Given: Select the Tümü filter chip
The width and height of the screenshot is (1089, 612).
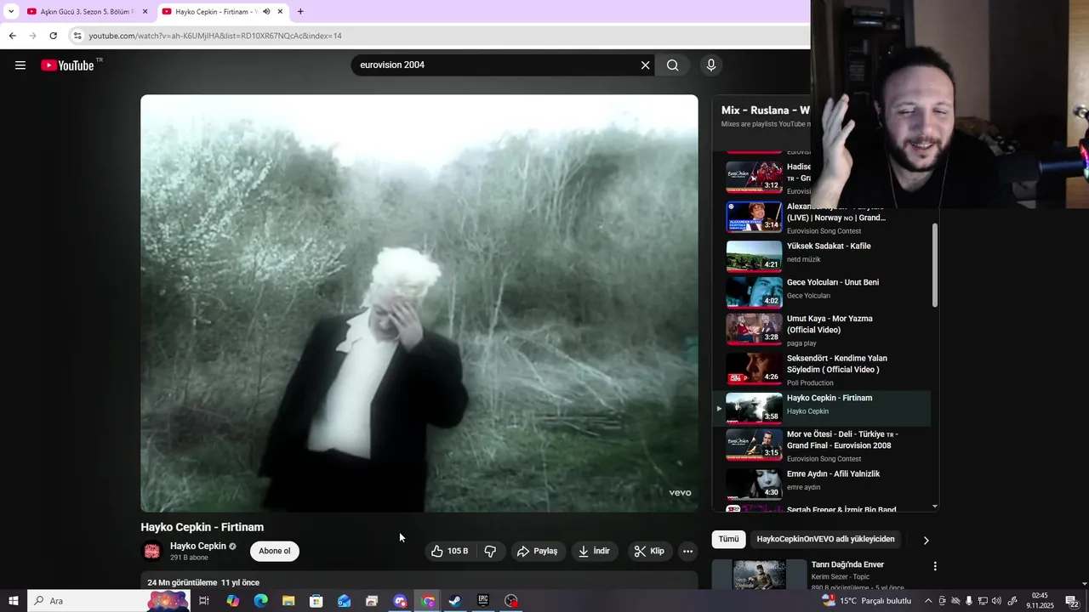Looking at the screenshot, I should (x=729, y=539).
